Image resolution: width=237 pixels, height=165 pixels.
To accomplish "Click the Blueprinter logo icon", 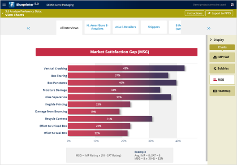I will [x=12, y=4].
